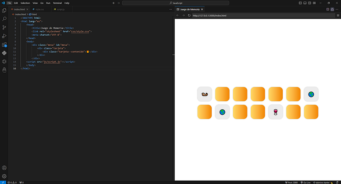Close the Juego de Memoria preview tab
341x184 pixels.
pyautogui.click(x=202, y=9)
